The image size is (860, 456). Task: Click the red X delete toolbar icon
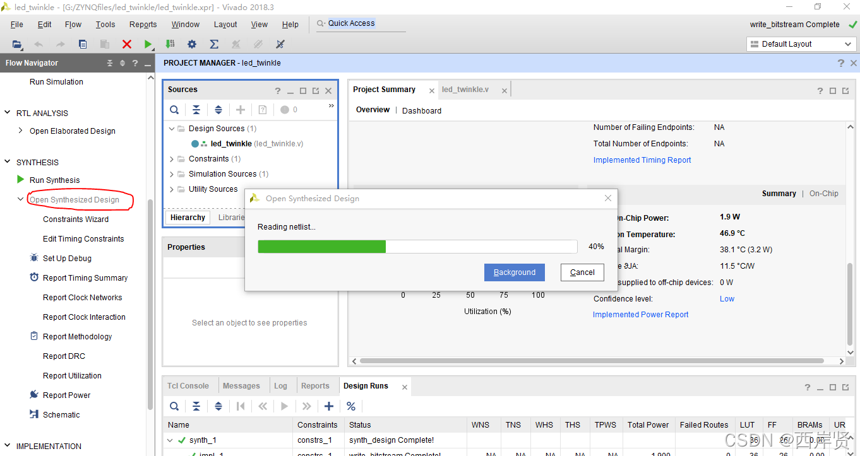click(127, 44)
